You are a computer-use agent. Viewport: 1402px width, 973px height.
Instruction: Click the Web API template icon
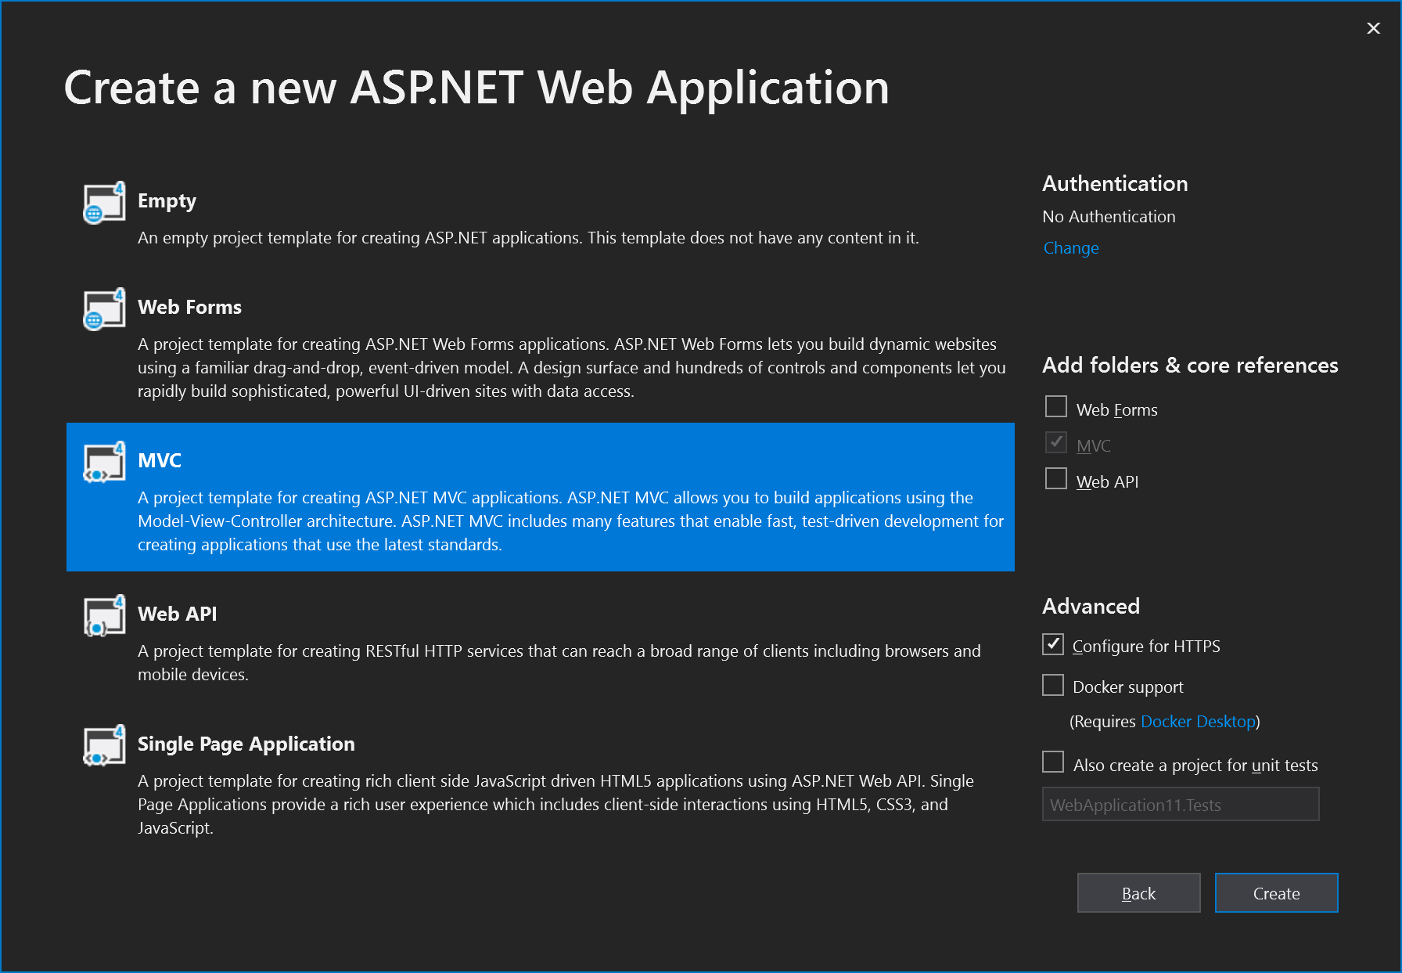104,616
